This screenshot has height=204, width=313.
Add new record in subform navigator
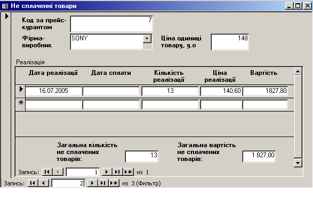coord(128,172)
